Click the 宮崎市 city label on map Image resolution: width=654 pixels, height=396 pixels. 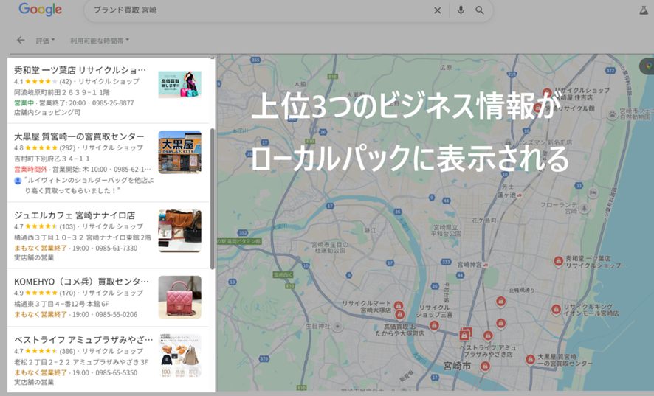(457, 366)
